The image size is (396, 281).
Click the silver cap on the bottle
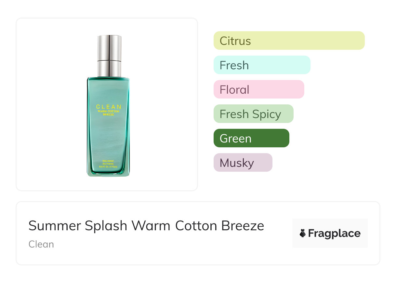(x=109, y=47)
